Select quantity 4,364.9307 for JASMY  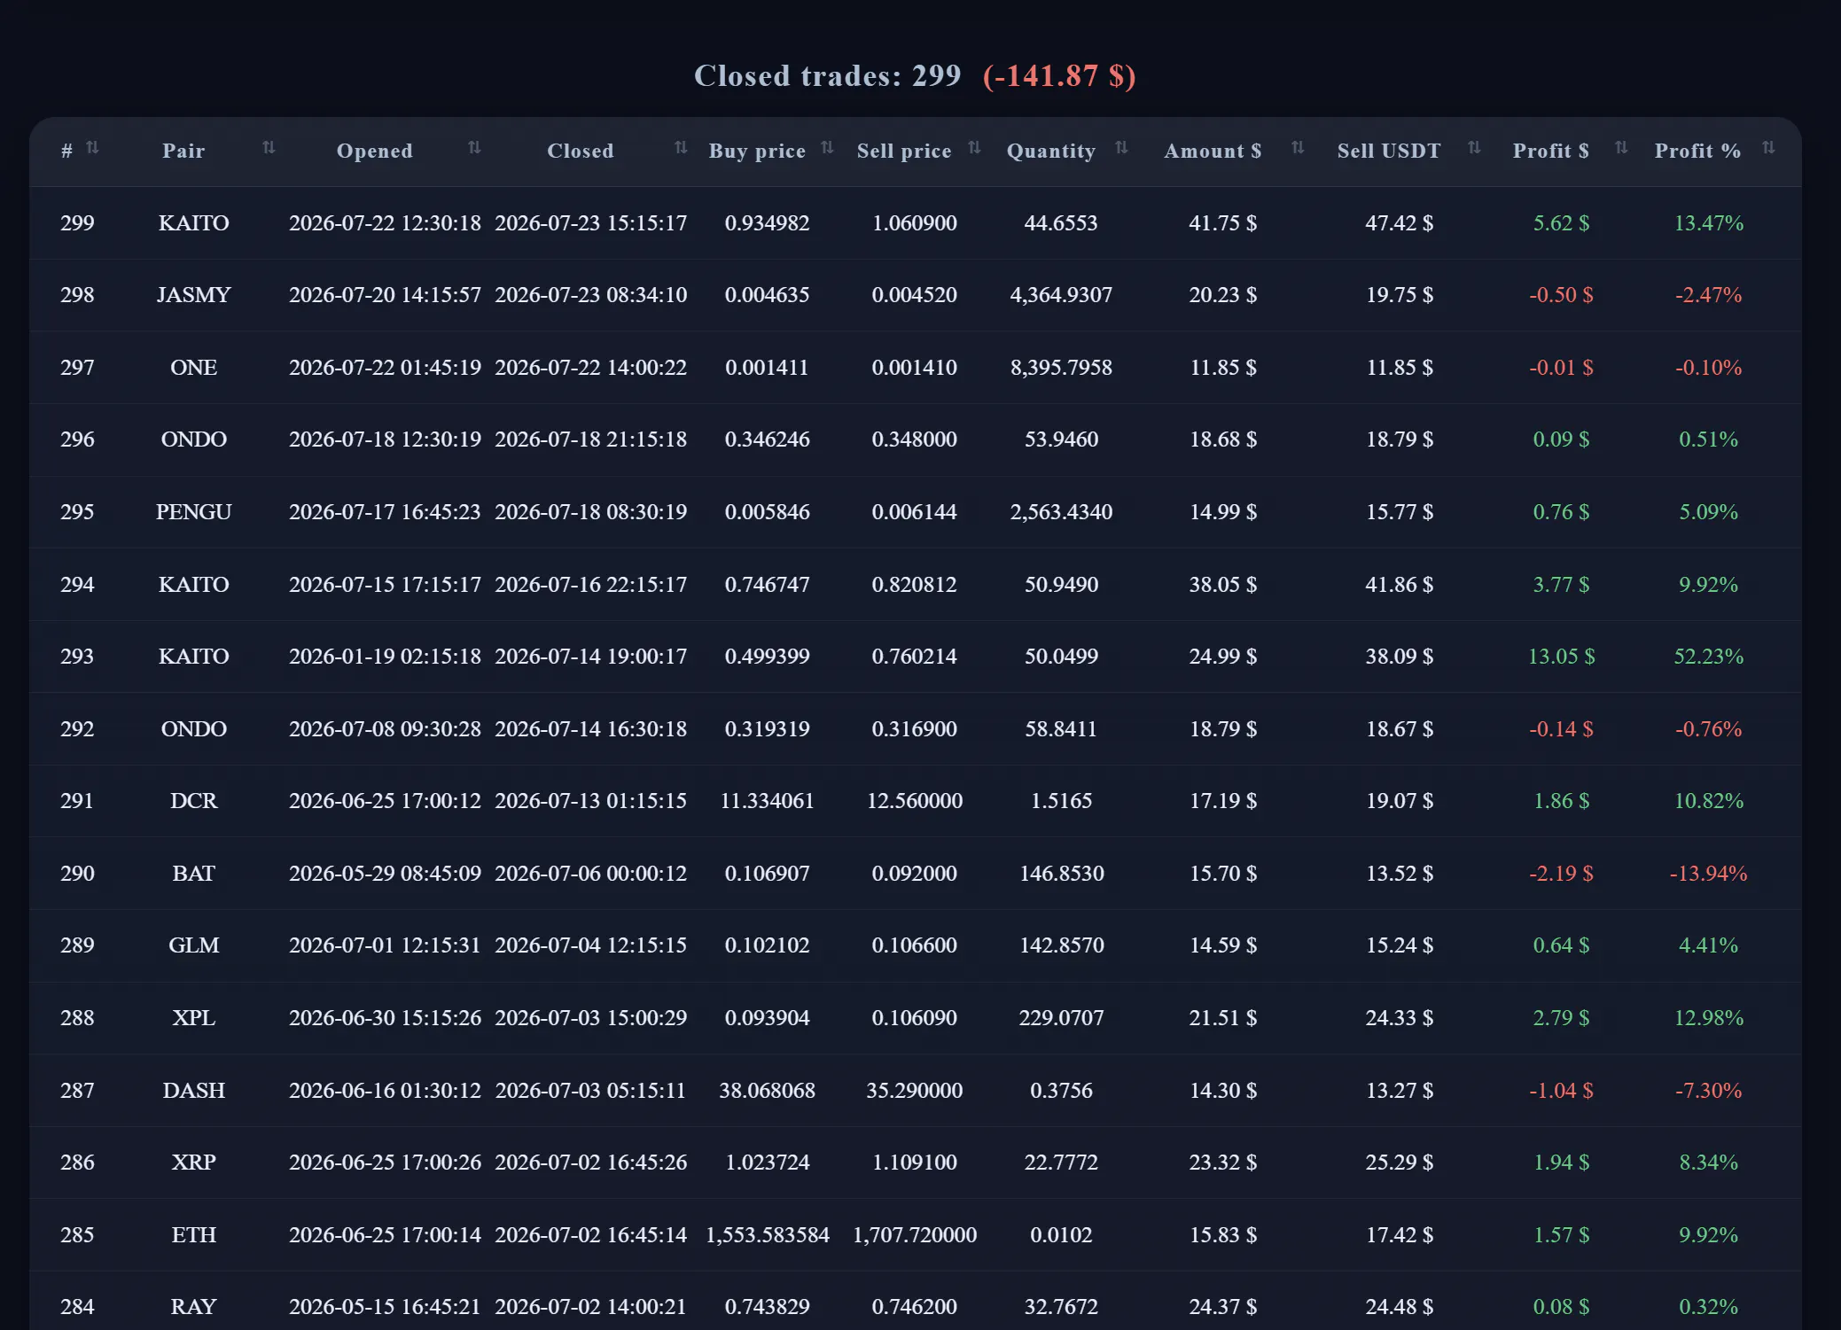1061,295
